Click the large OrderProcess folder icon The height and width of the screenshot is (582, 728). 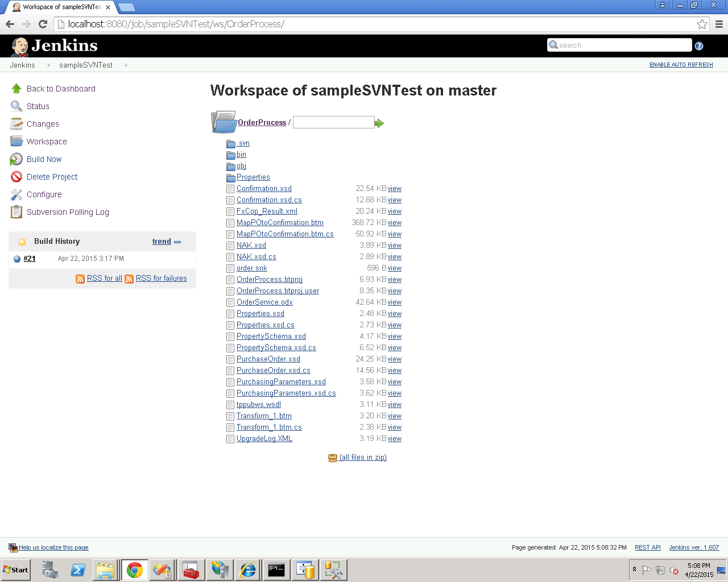point(224,122)
